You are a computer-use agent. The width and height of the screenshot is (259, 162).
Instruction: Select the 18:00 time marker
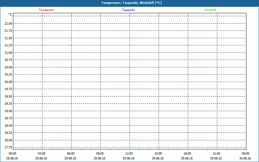(x=187, y=154)
